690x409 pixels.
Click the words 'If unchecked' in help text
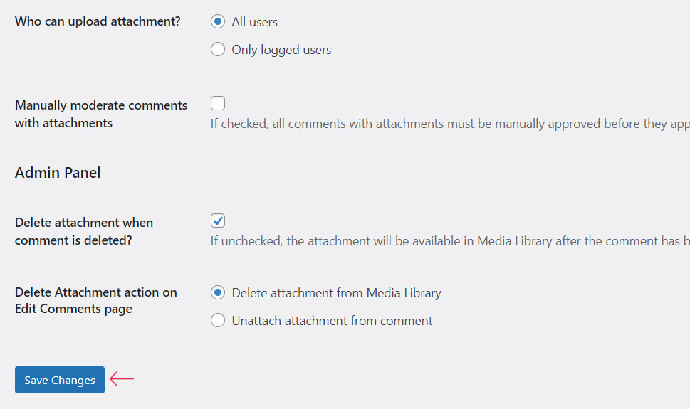tap(246, 241)
